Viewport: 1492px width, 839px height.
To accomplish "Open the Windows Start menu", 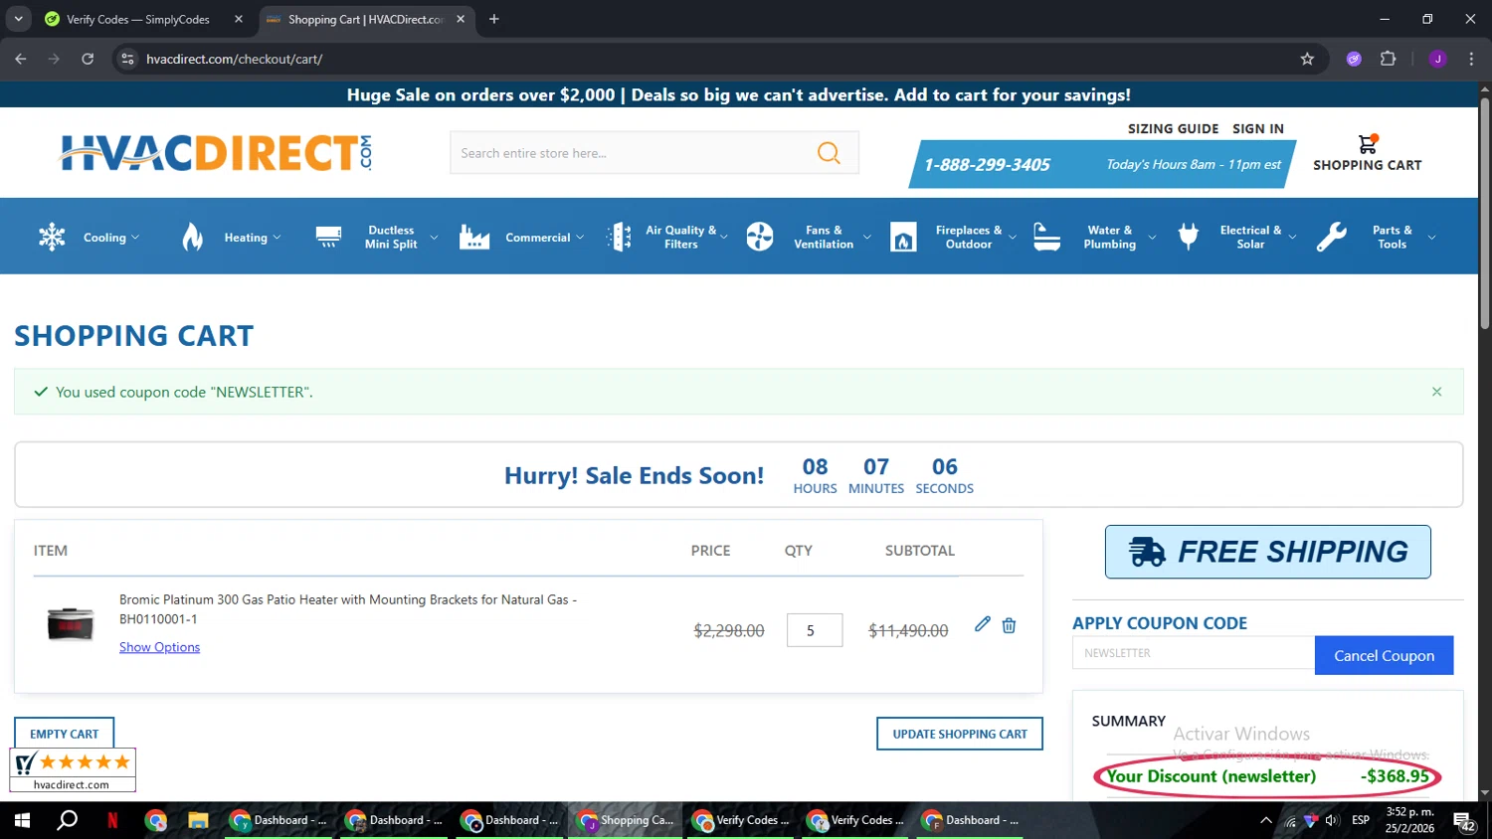I will (x=22, y=820).
